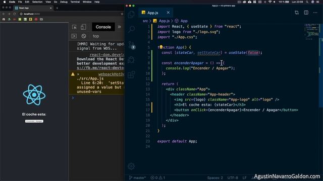This screenshot has width=323, height=181.
Task: Open the Terminal menu
Action: click(75, 2)
